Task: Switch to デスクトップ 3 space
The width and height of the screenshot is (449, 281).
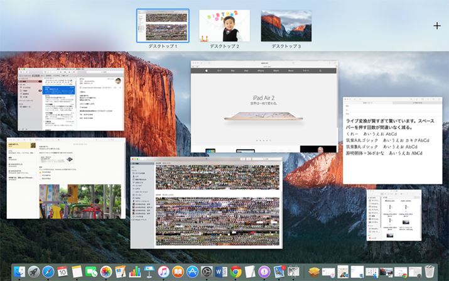Action: click(286, 26)
